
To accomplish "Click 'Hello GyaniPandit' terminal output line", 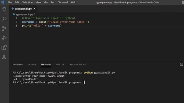I will pos(25,79).
